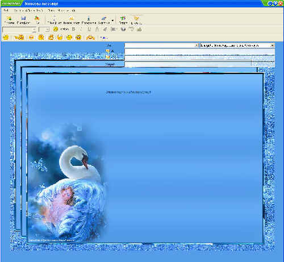Click the spell check icon

pos(131,29)
